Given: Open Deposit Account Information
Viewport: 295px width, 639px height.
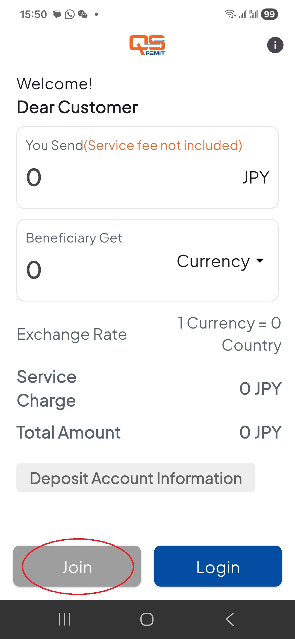Looking at the screenshot, I should pos(136,478).
